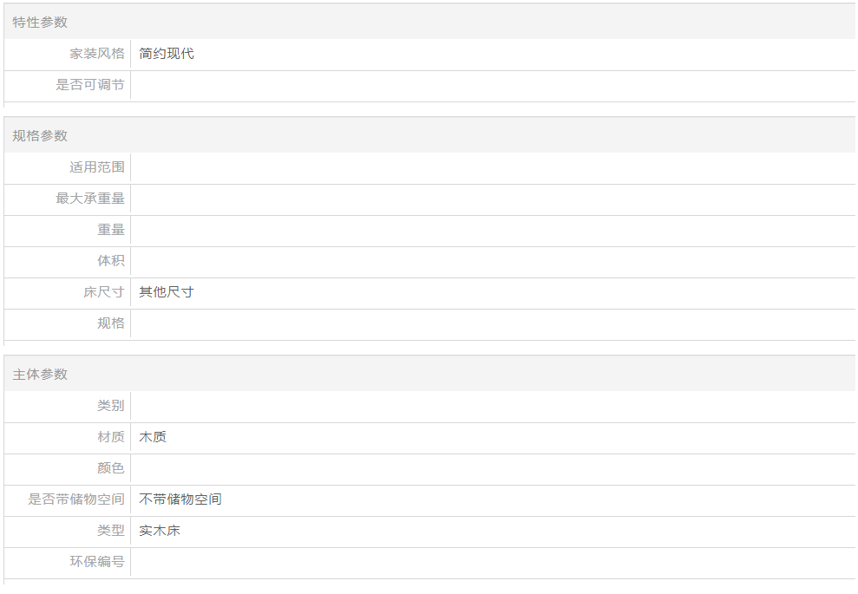The height and width of the screenshot is (594, 858).
Task: Click the 颜色 row label
Action: [111, 468]
